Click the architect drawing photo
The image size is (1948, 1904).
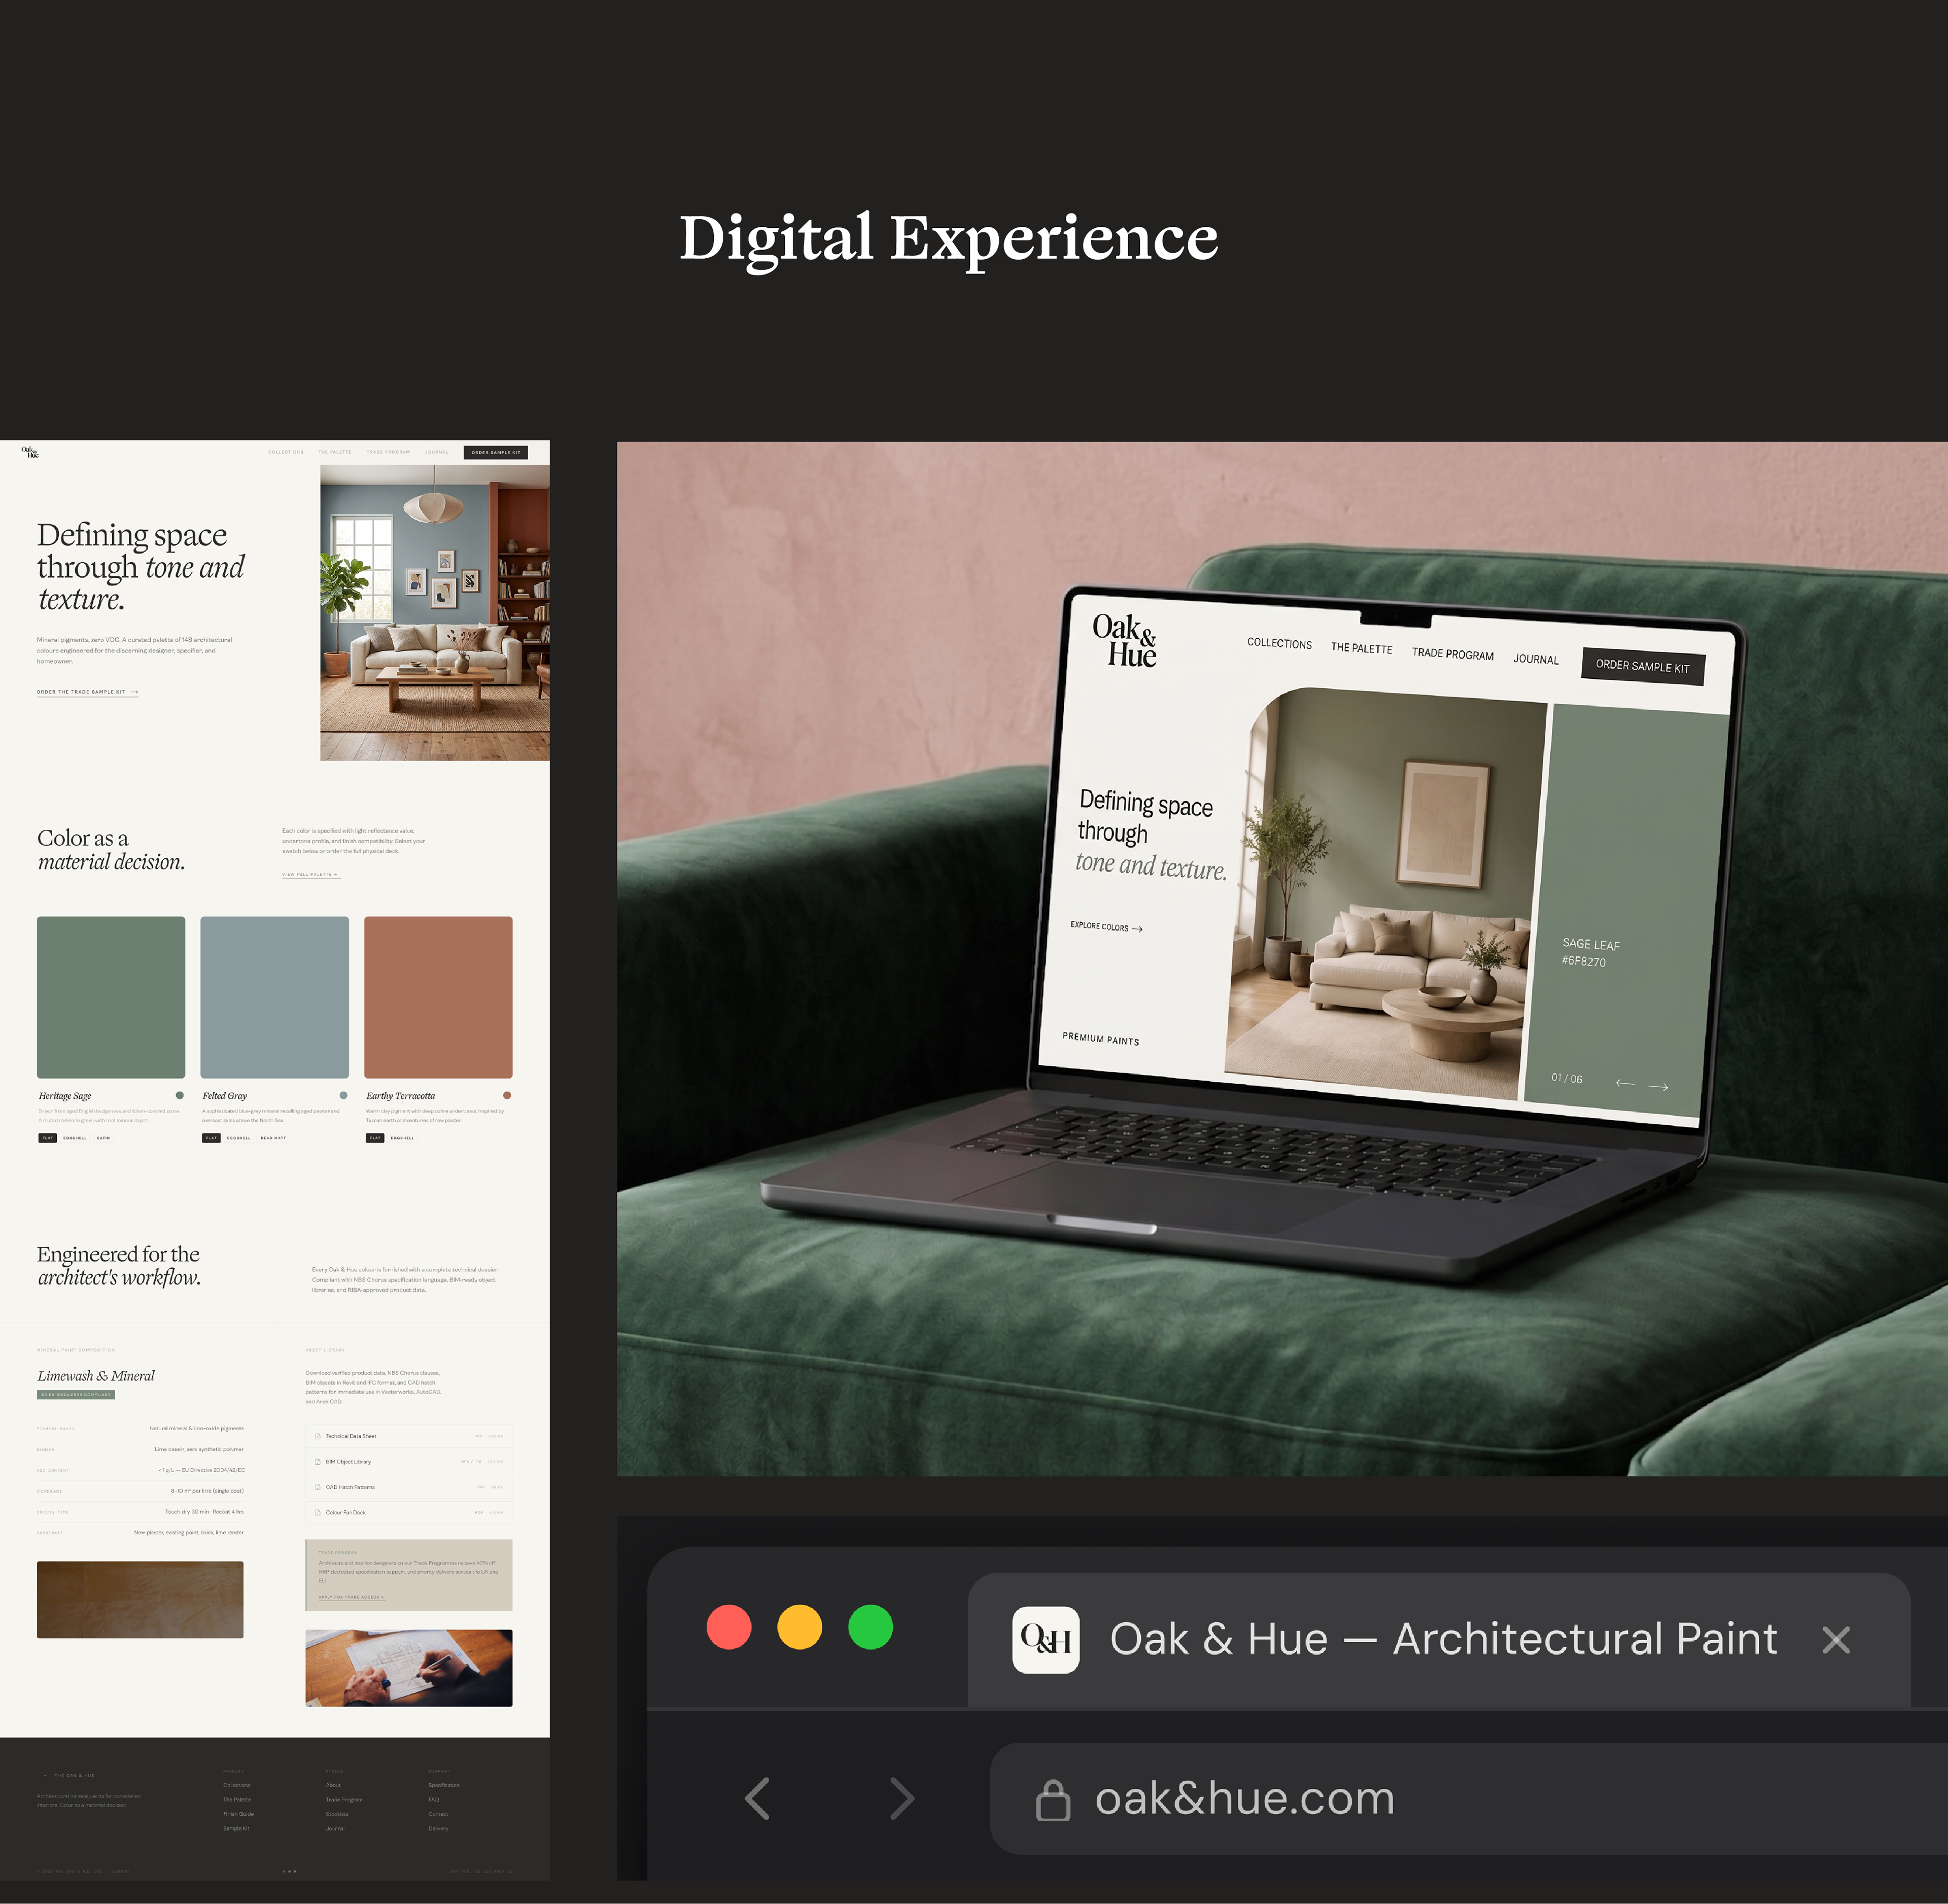tap(409, 1668)
